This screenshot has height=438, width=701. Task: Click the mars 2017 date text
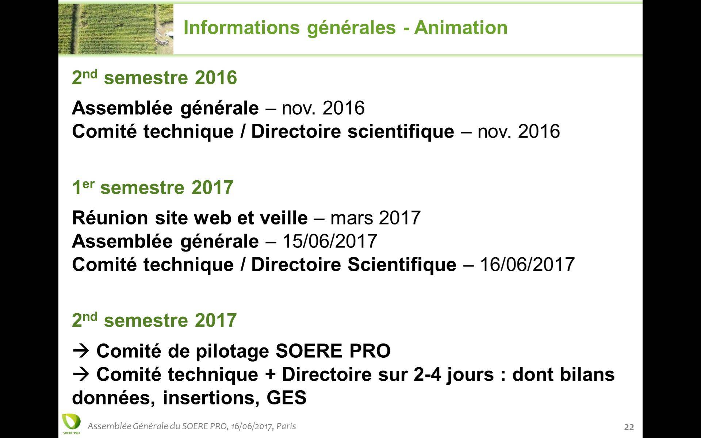[376, 218]
